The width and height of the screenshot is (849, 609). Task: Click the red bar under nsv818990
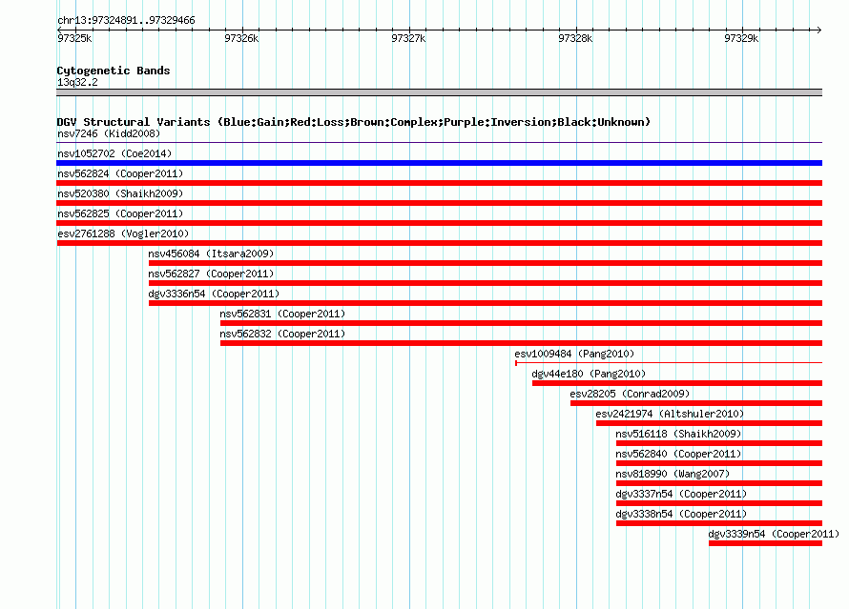pyautogui.click(x=719, y=483)
